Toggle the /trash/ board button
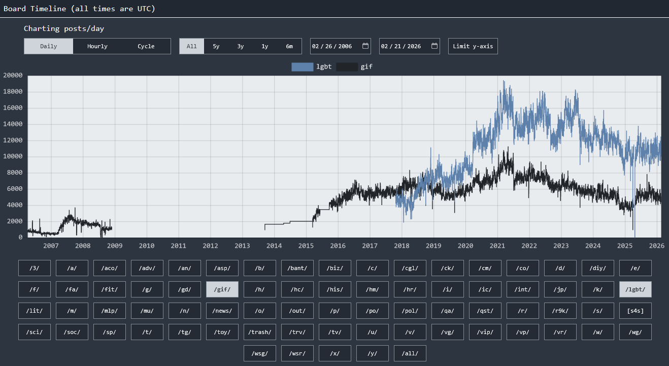 tap(260, 332)
